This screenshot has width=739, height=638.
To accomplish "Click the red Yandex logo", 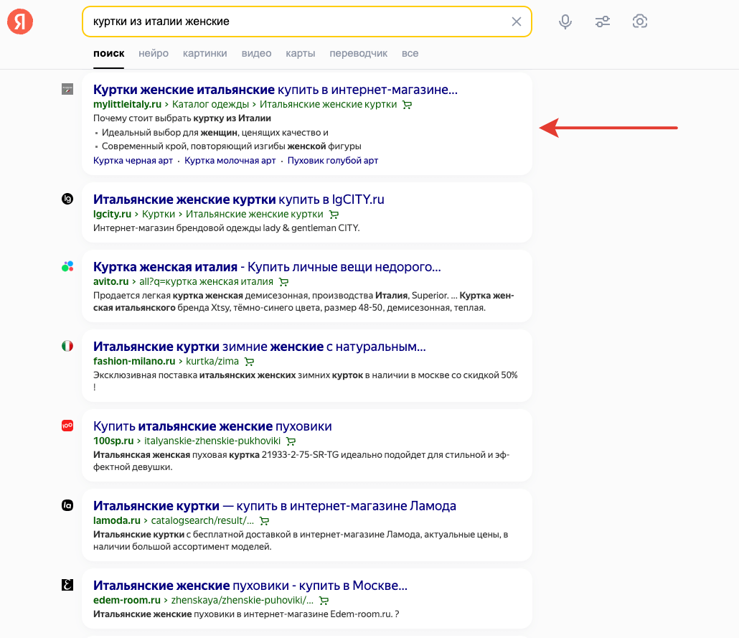I will click(x=19, y=22).
